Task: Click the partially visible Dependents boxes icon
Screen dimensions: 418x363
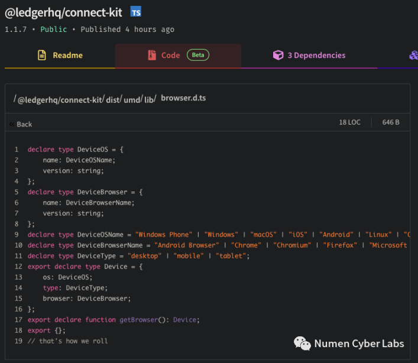Action: click(x=414, y=56)
